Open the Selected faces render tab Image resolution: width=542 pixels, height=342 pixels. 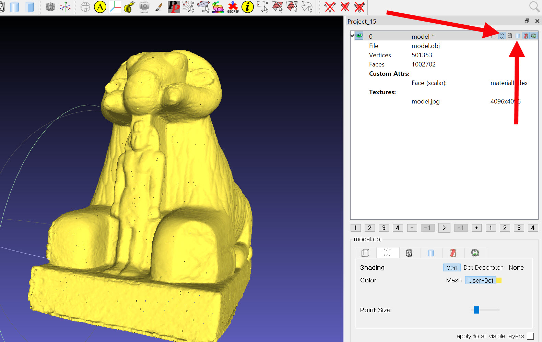[453, 253]
